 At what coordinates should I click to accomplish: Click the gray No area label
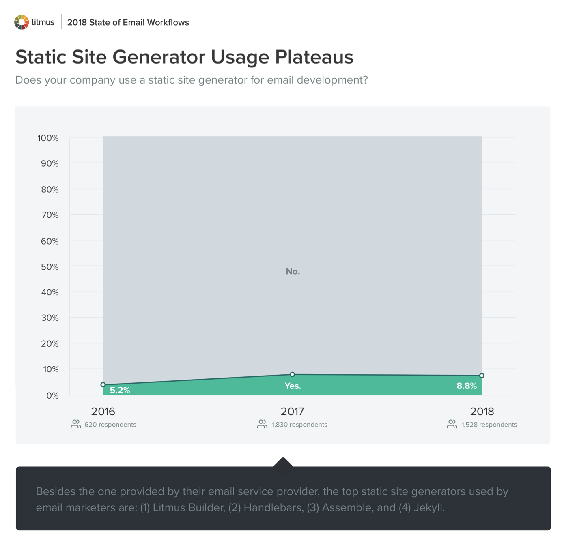click(293, 271)
